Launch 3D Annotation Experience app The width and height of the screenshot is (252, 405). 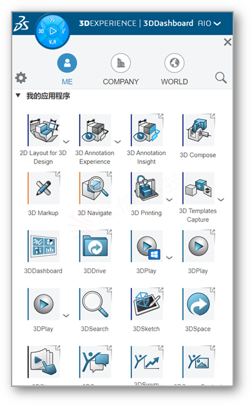tap(95, 130)
